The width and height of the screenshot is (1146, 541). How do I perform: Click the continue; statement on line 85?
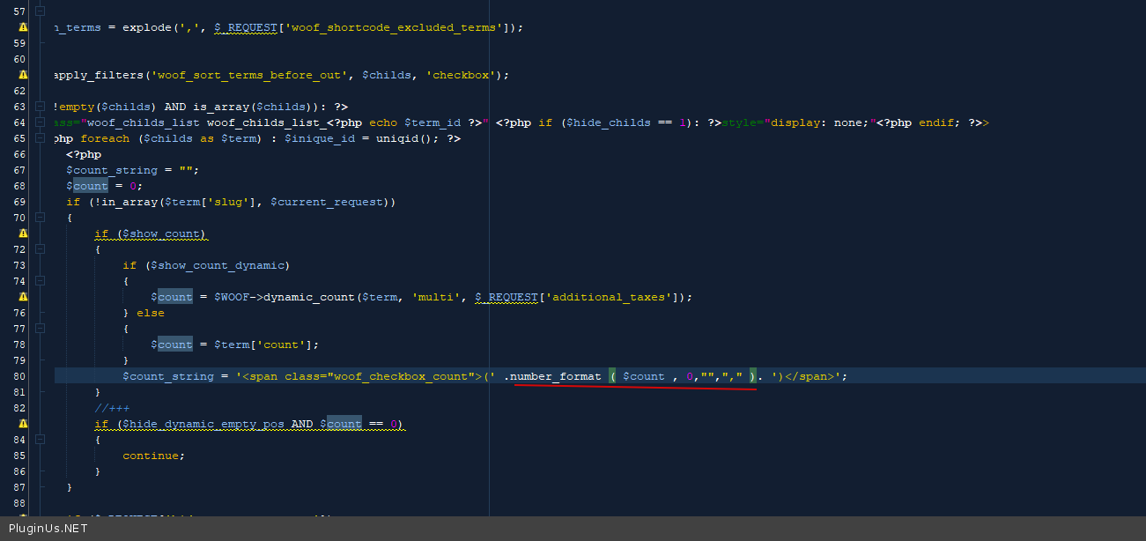tap(153, 456)
